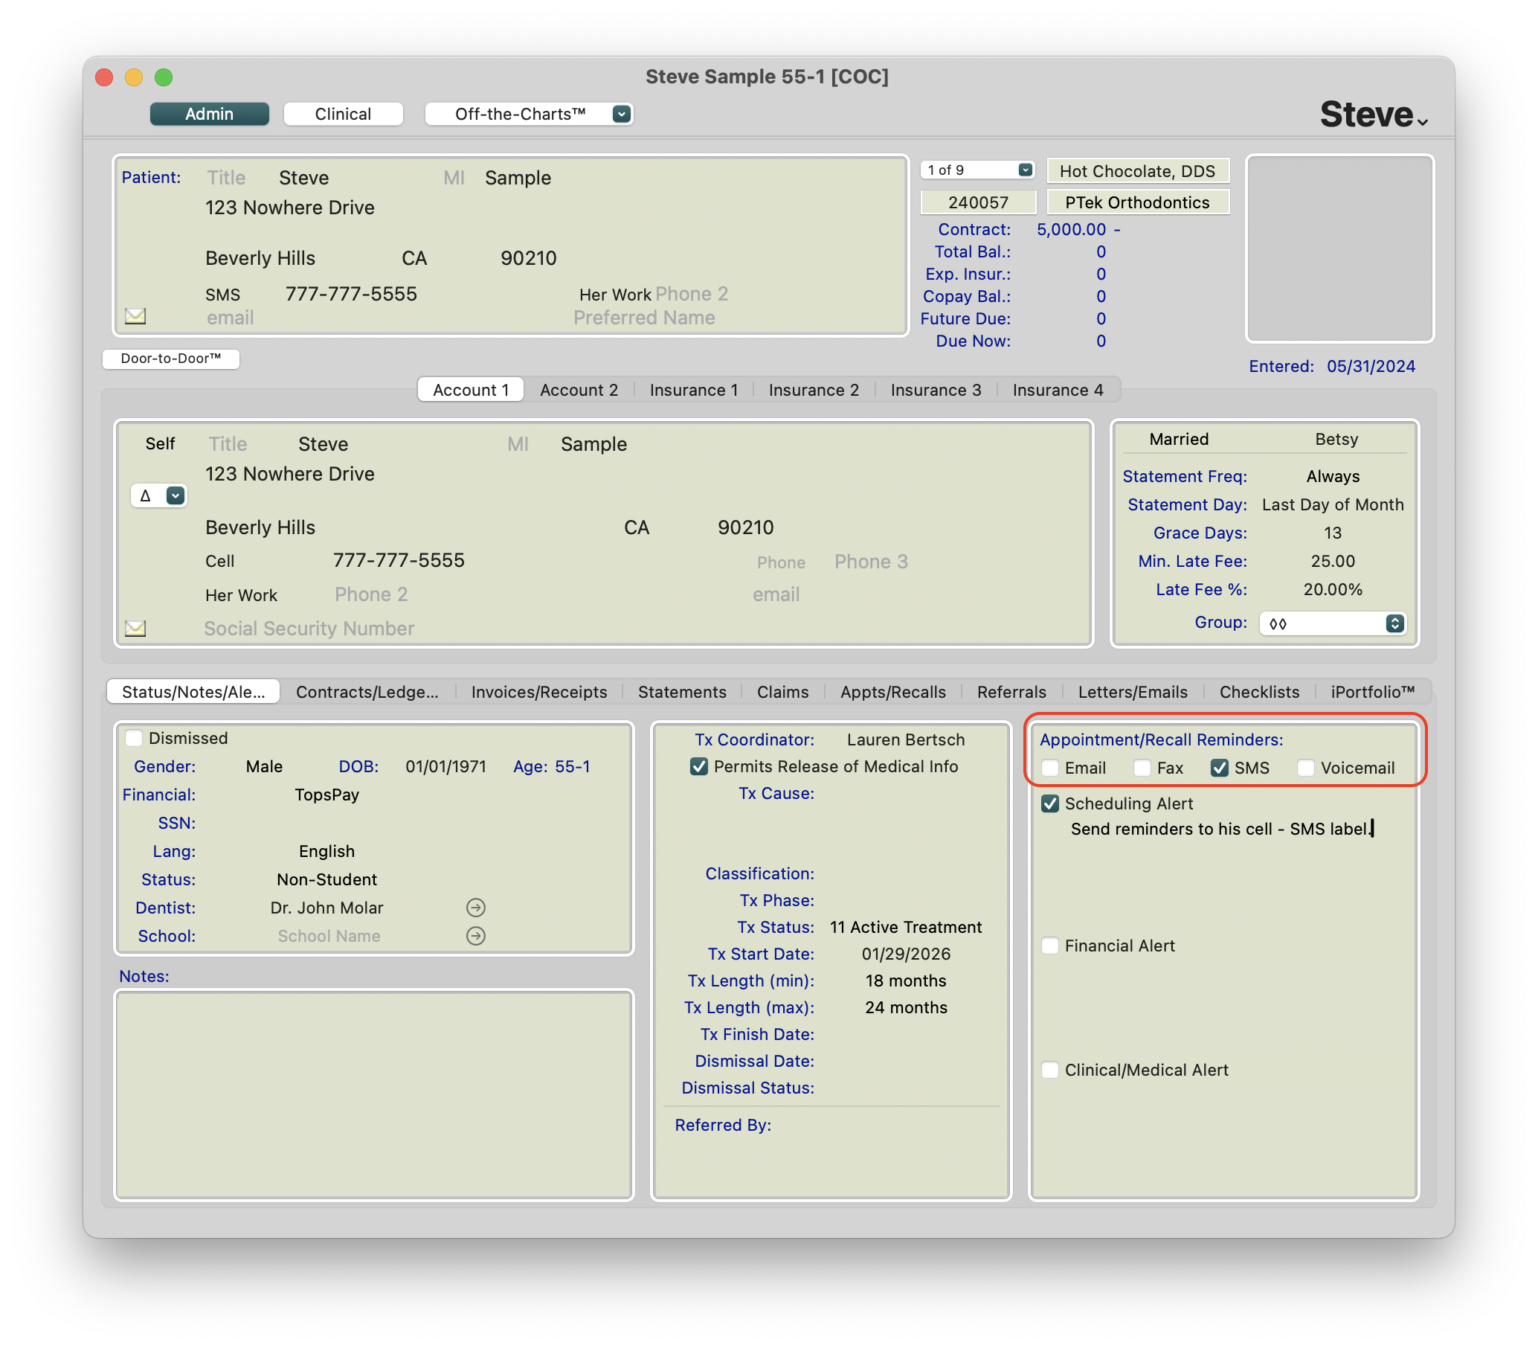Click the patient envelope email icon

[135, 316]
